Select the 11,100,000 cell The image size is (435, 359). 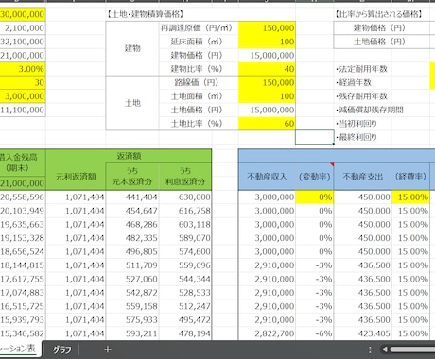pyautogui.click(x=23, y=110)
